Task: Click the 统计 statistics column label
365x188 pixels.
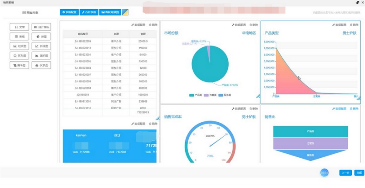Action: pos(117,135)
